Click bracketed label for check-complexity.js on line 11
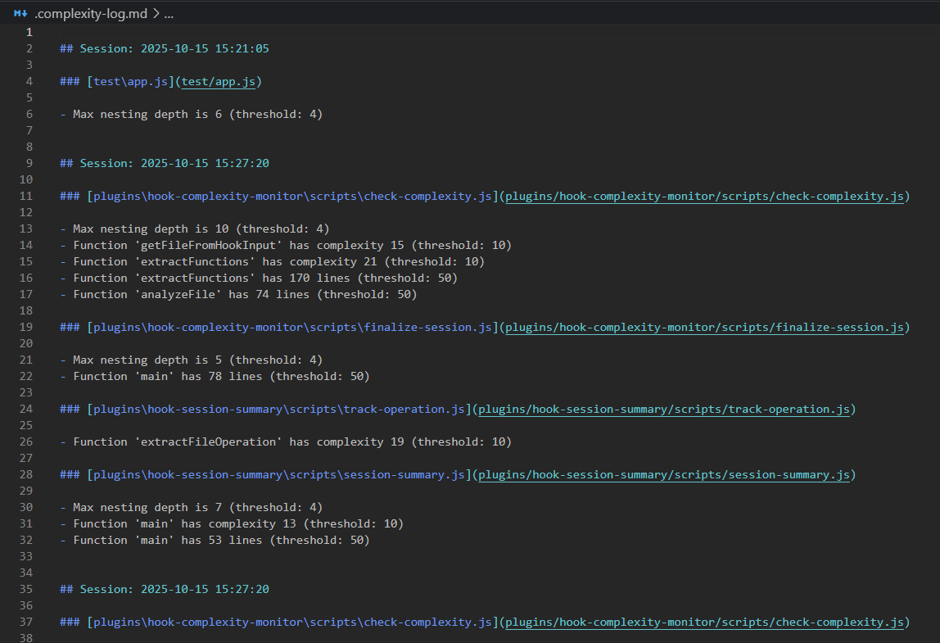 coord(292,196)
